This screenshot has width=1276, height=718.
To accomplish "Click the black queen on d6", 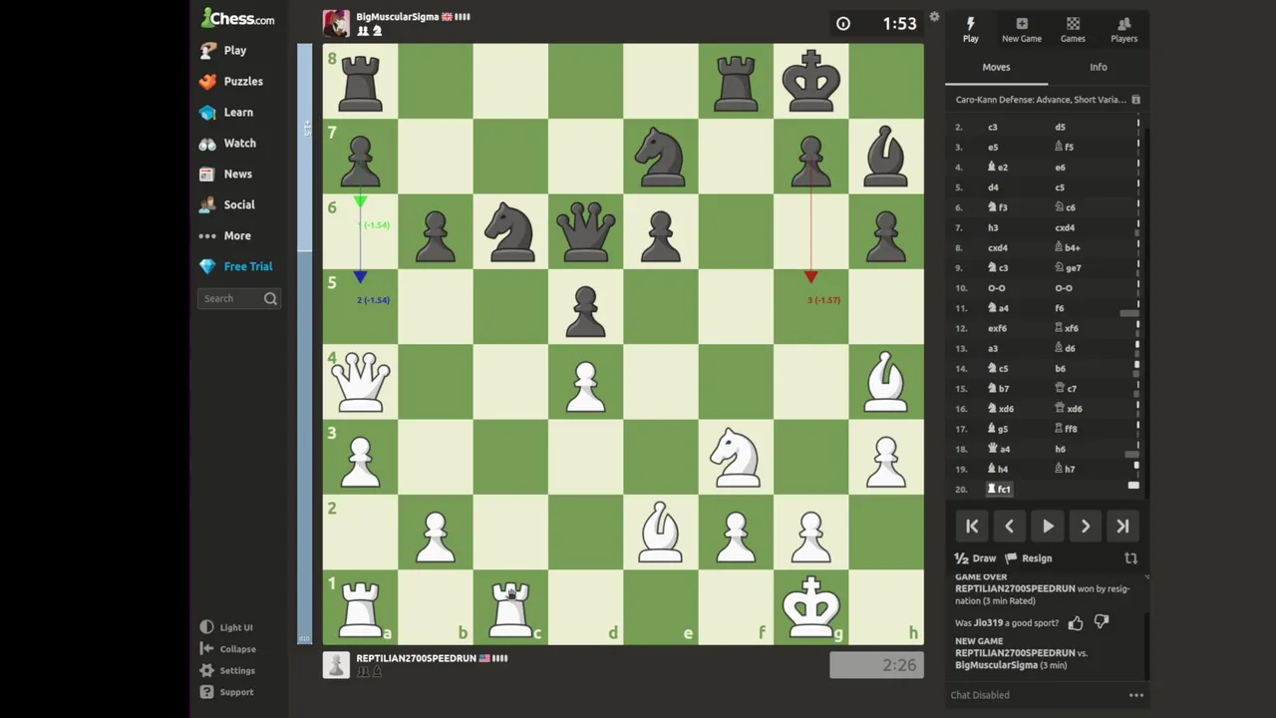I will tap(585, 230).
